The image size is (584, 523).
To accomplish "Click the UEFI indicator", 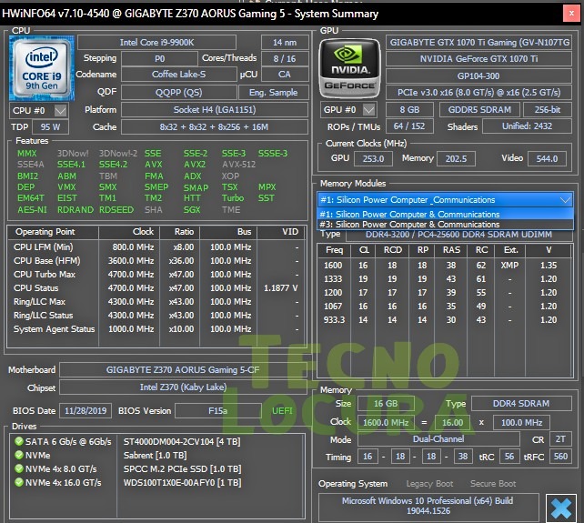I will (282, 411).
